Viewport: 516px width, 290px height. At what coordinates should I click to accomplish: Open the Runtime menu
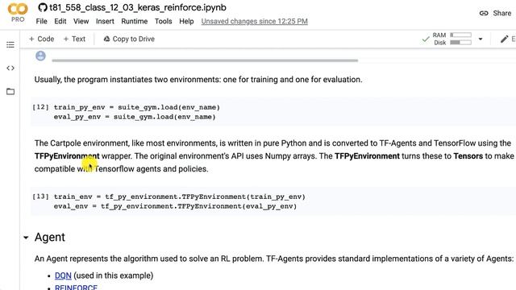pyautogui.click(x=135, y=22)
